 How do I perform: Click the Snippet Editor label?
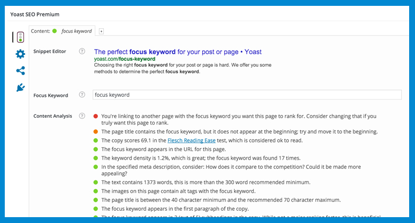pyautogui.click(x=50, y=52)
